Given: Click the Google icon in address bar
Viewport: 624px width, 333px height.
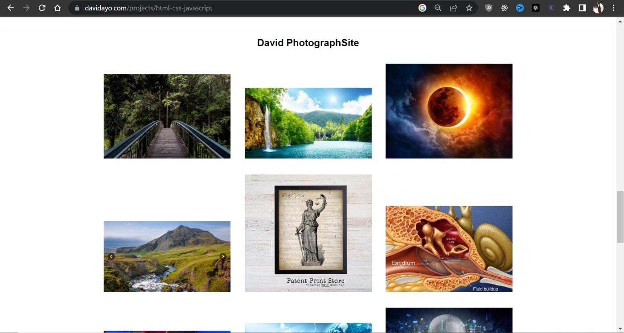Looking at the screenshot, I should [423, 8].
